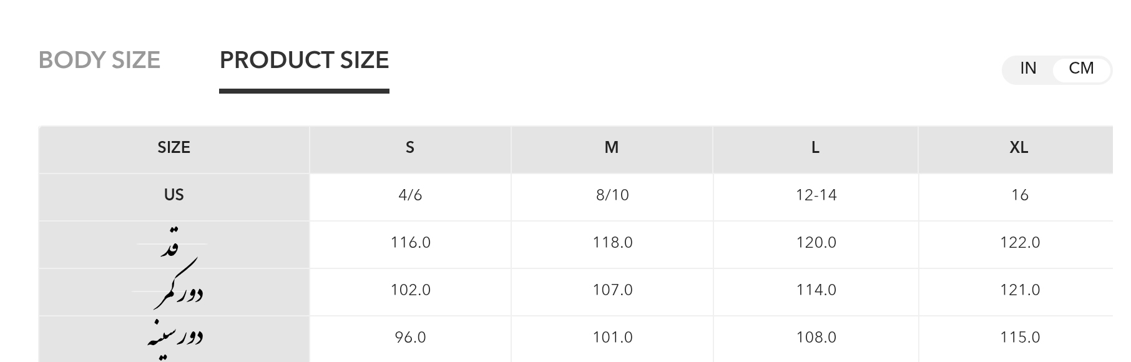The width and height of the screenshot is (1131, 362).
Task: Click the دور سینه row label
Action: tap(175, 338)
